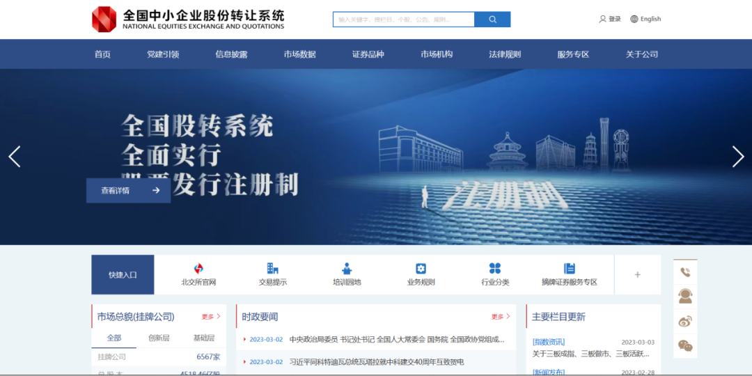Click the search magnifier button
The width and height of the screenshot is (752, 376).
[x=492, y=19]
